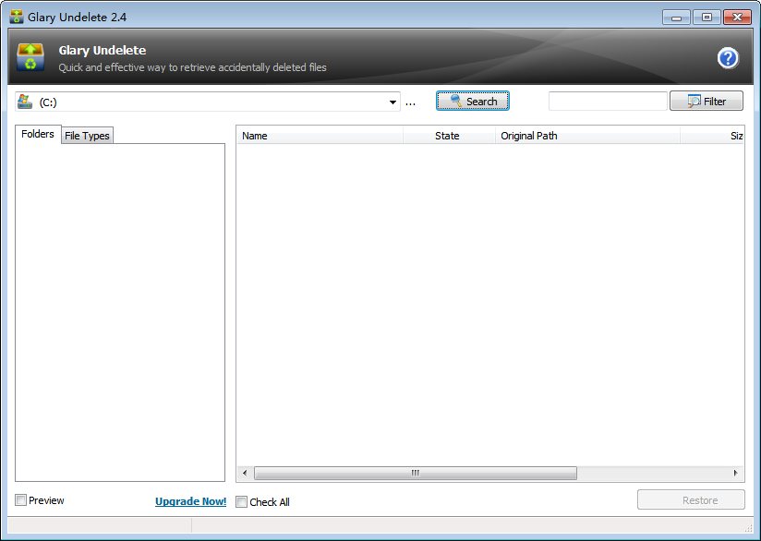The width and height of the screenshot is (761, 541).
Task: Click the horizontal scrollbar left arrow
Action: click(x=245, y=473)
